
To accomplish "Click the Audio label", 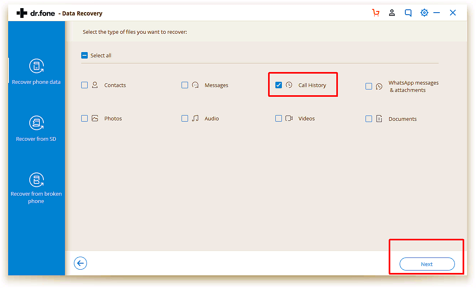I will tap(212, 119).
